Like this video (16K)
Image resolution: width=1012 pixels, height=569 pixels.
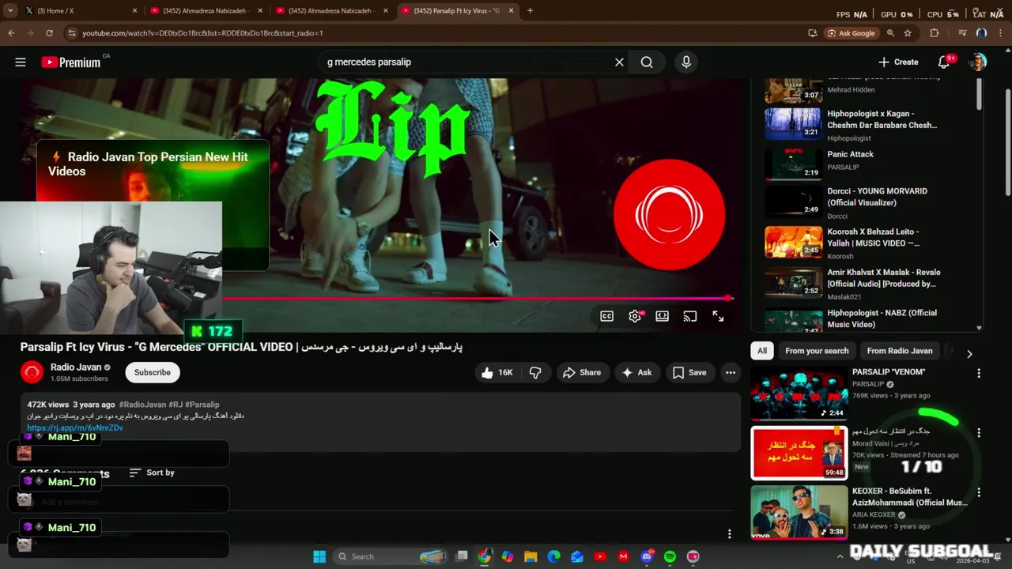(x=497, y=372)
